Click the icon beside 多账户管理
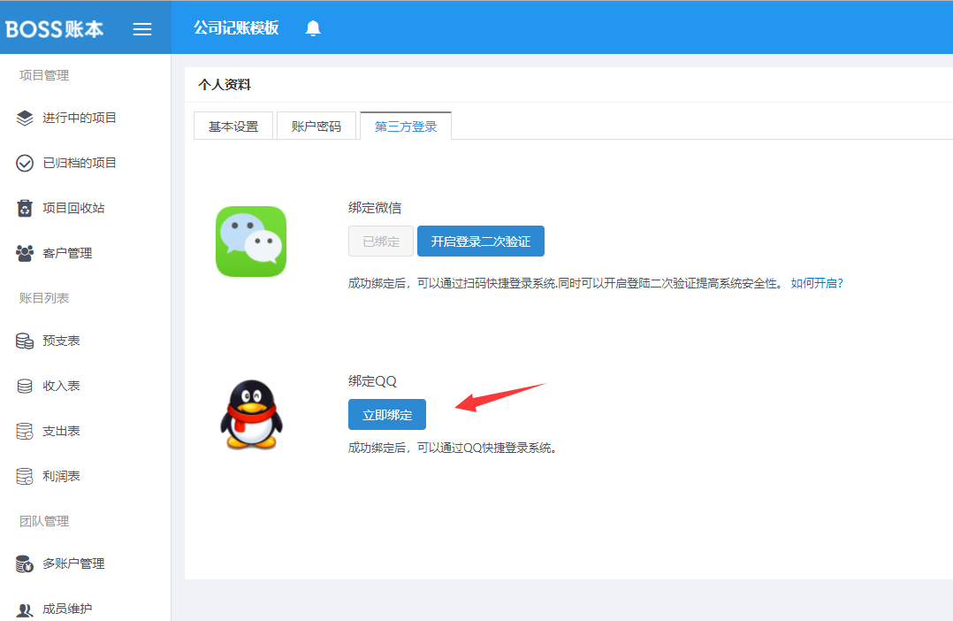 25,563
